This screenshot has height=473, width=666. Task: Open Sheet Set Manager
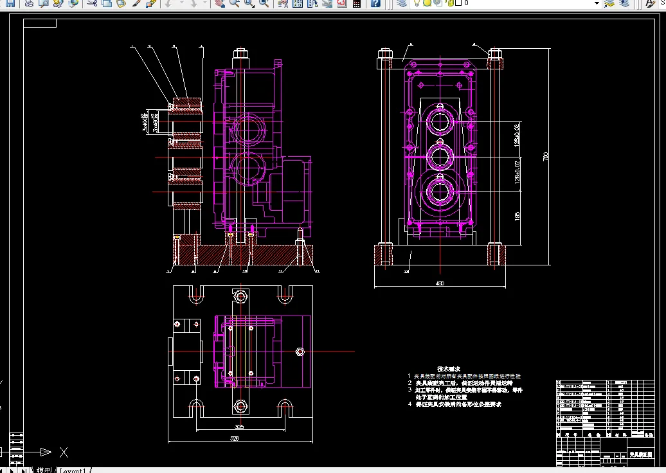327,3
